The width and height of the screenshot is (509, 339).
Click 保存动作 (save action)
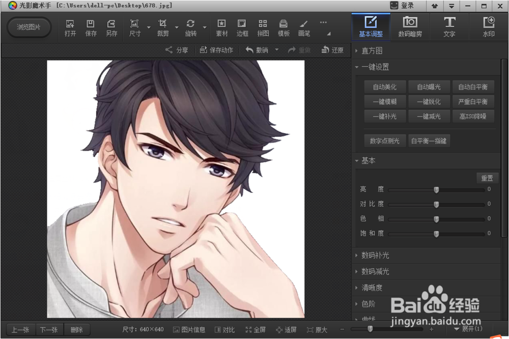point(216,50)
